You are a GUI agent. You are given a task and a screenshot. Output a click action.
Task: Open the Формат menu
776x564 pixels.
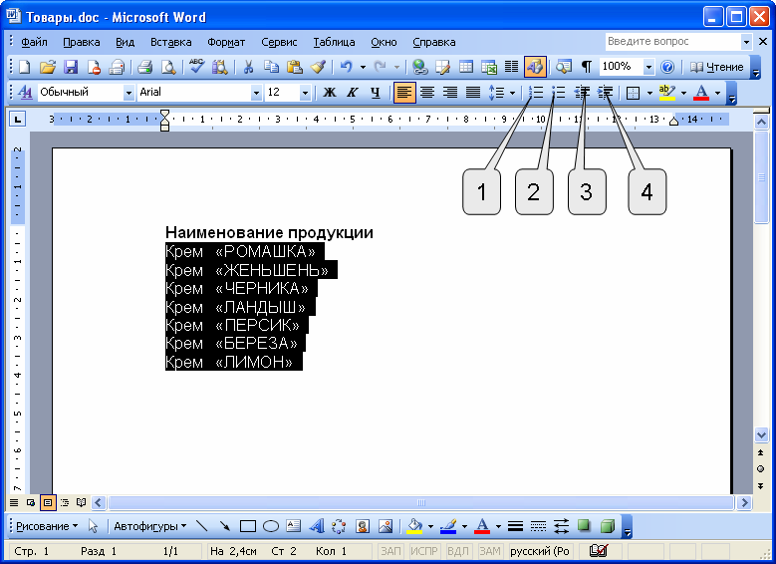click(x=226, y=42)
